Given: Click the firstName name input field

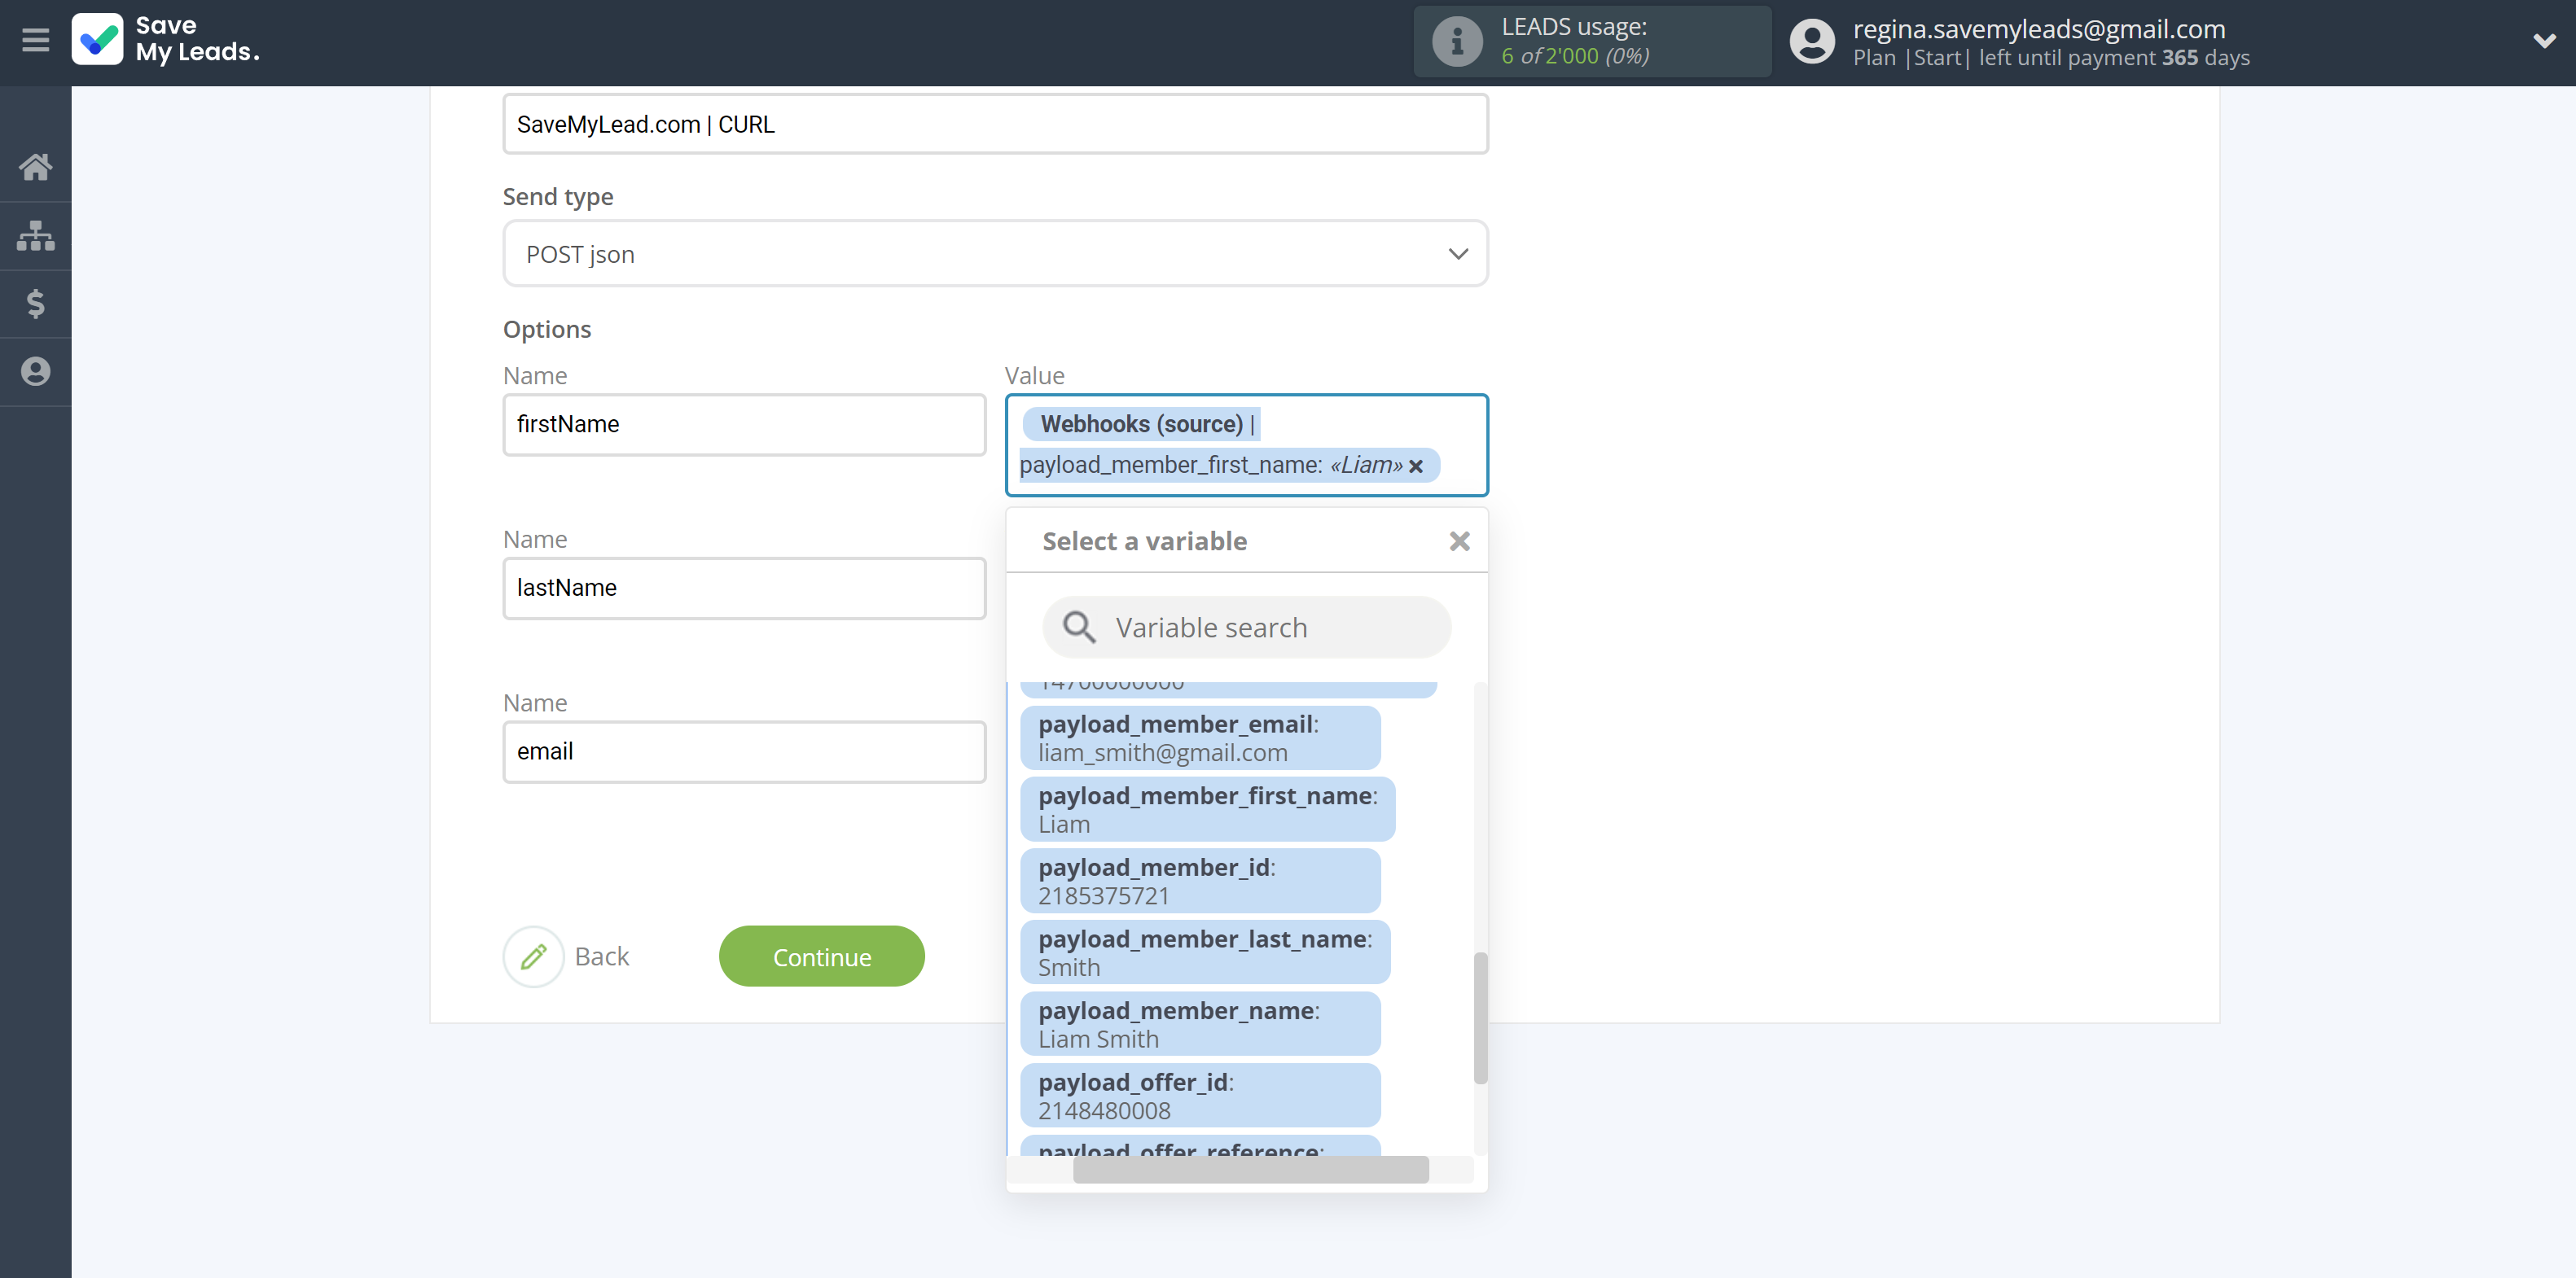Looking at the screenshot, I should click(744, 424).
